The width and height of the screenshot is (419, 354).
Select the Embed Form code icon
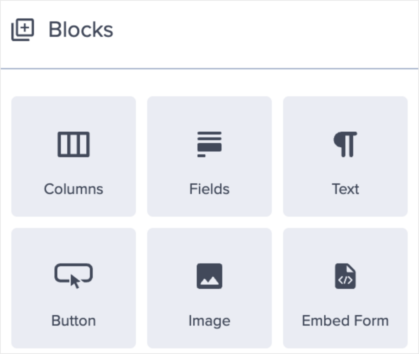click(x=345, y=275)
